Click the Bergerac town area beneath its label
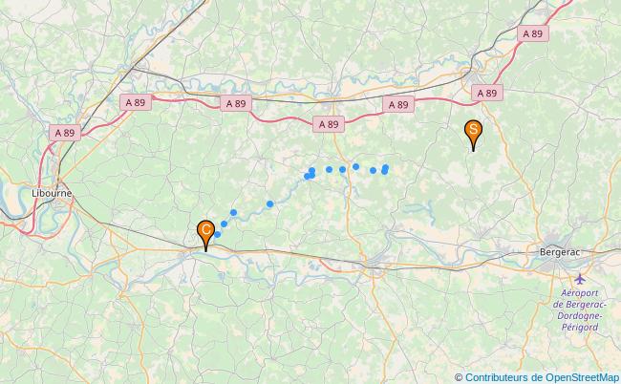The width and height of the screenshot is (621, 384). [554, 267]
